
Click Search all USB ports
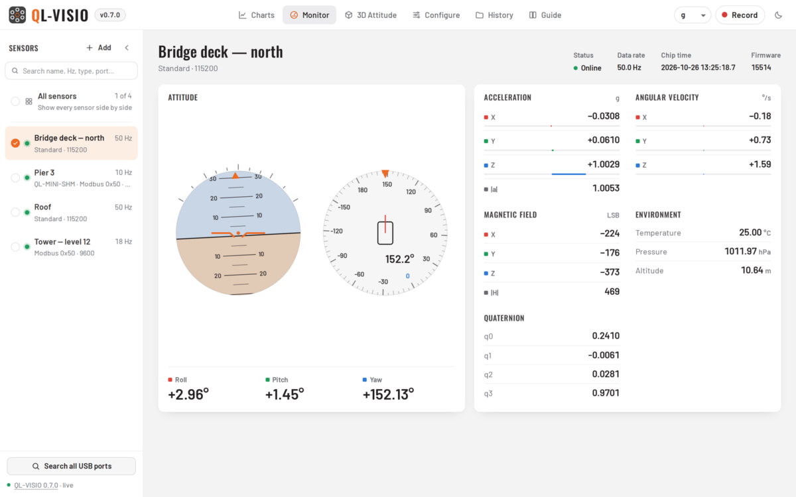[x=72, y=466]
